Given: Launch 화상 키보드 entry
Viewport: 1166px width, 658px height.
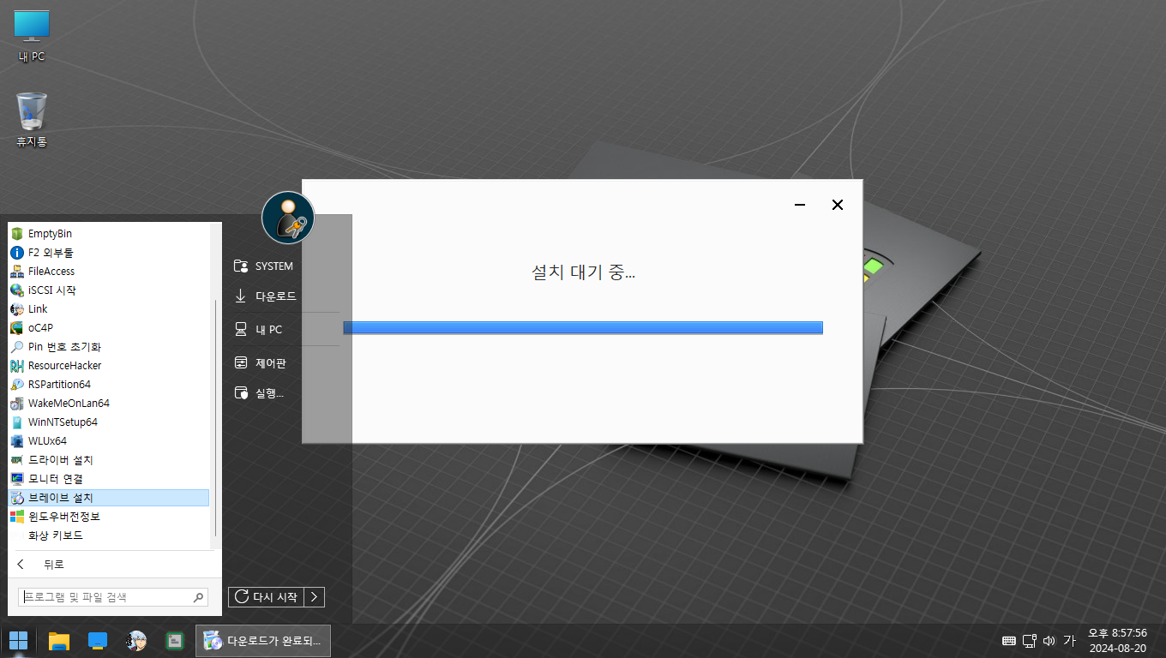Looking at the screenshot, I should (x=109, y=535).
